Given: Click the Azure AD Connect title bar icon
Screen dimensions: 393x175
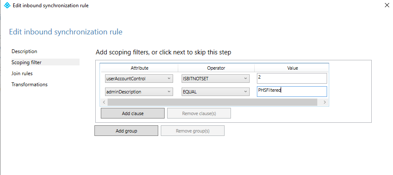Looking at the screenshot, I should (x=7, y=6).
